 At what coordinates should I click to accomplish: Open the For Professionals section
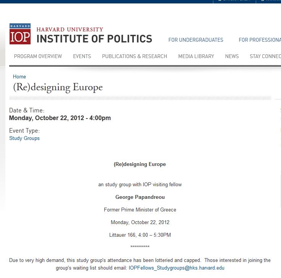(x=260, y=40)
